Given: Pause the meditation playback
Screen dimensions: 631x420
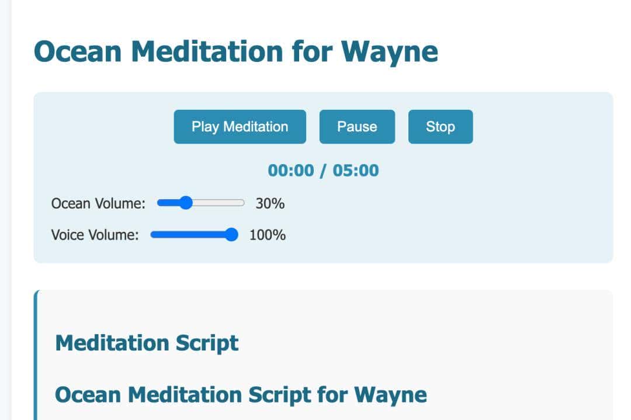Looking at the screenshot, I should click(357, 127).
